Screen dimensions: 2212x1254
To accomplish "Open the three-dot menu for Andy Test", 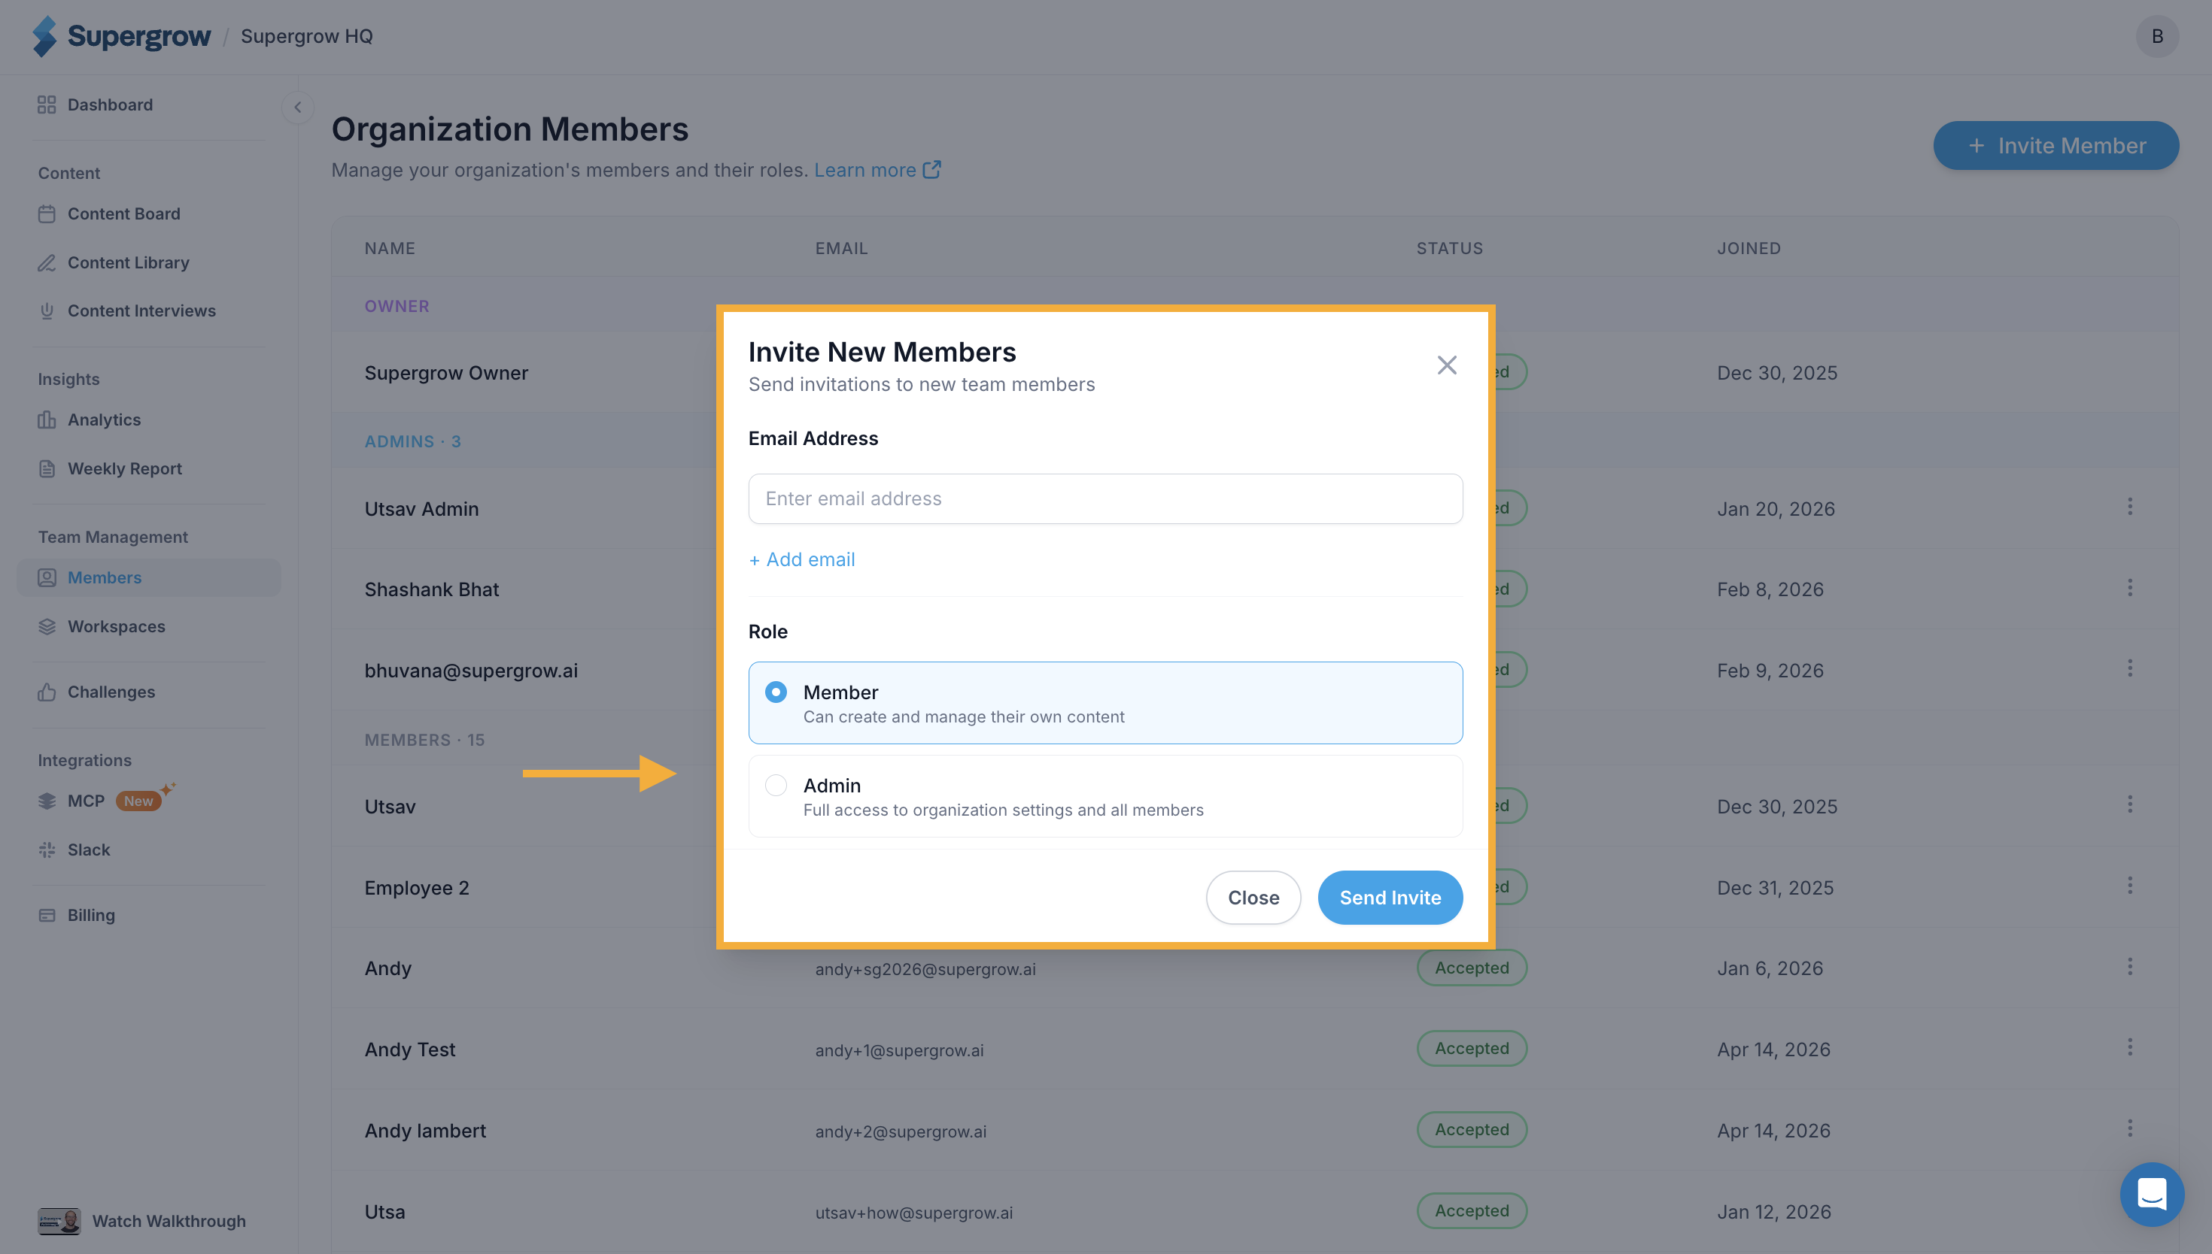I will click(2130, 1047).
